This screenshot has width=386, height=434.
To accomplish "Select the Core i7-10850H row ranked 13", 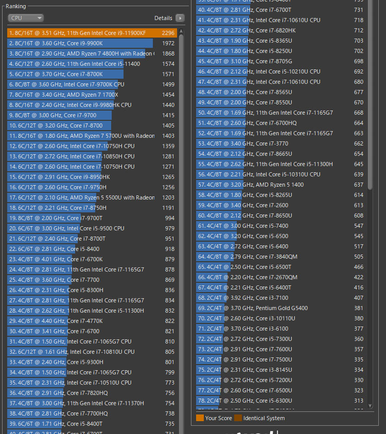I will tap(92, 156).
